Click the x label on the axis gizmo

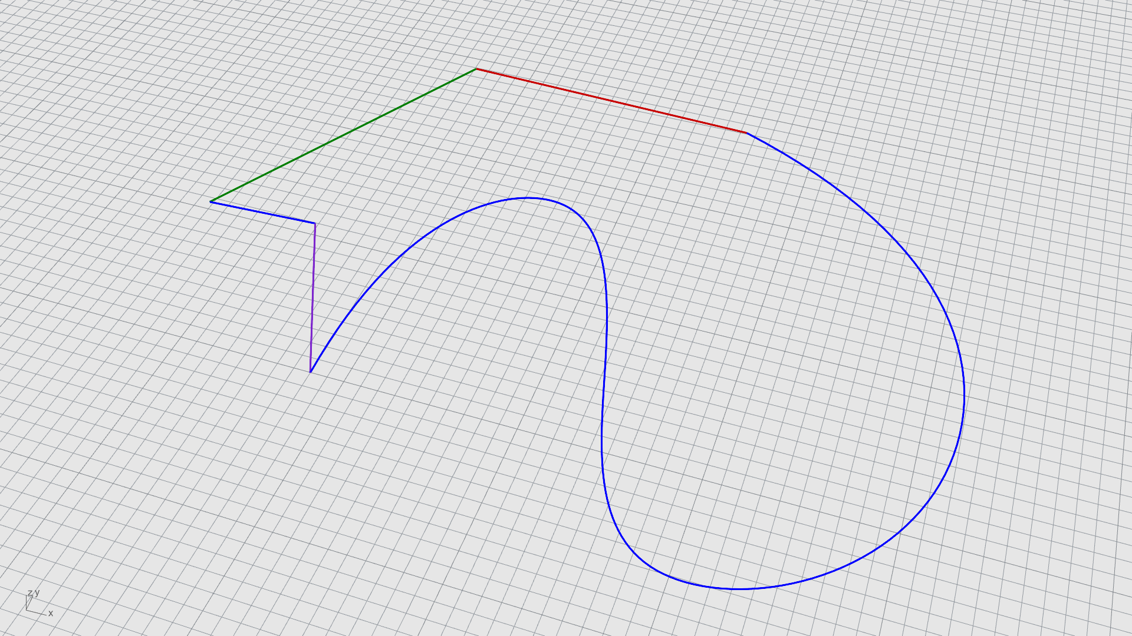coord(51,614)
